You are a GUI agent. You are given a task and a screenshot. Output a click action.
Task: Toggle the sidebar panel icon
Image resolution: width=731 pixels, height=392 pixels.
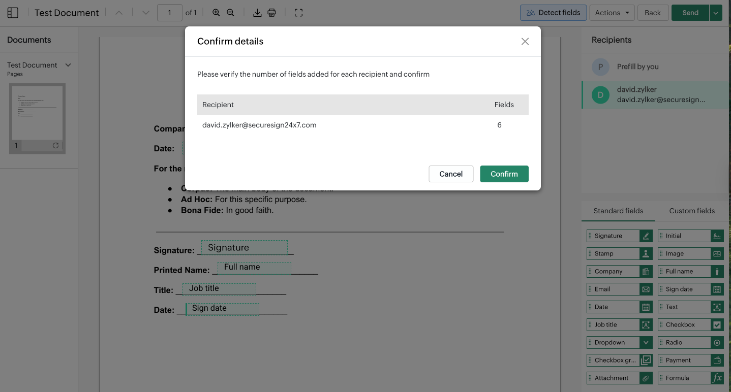click(13, 13)
